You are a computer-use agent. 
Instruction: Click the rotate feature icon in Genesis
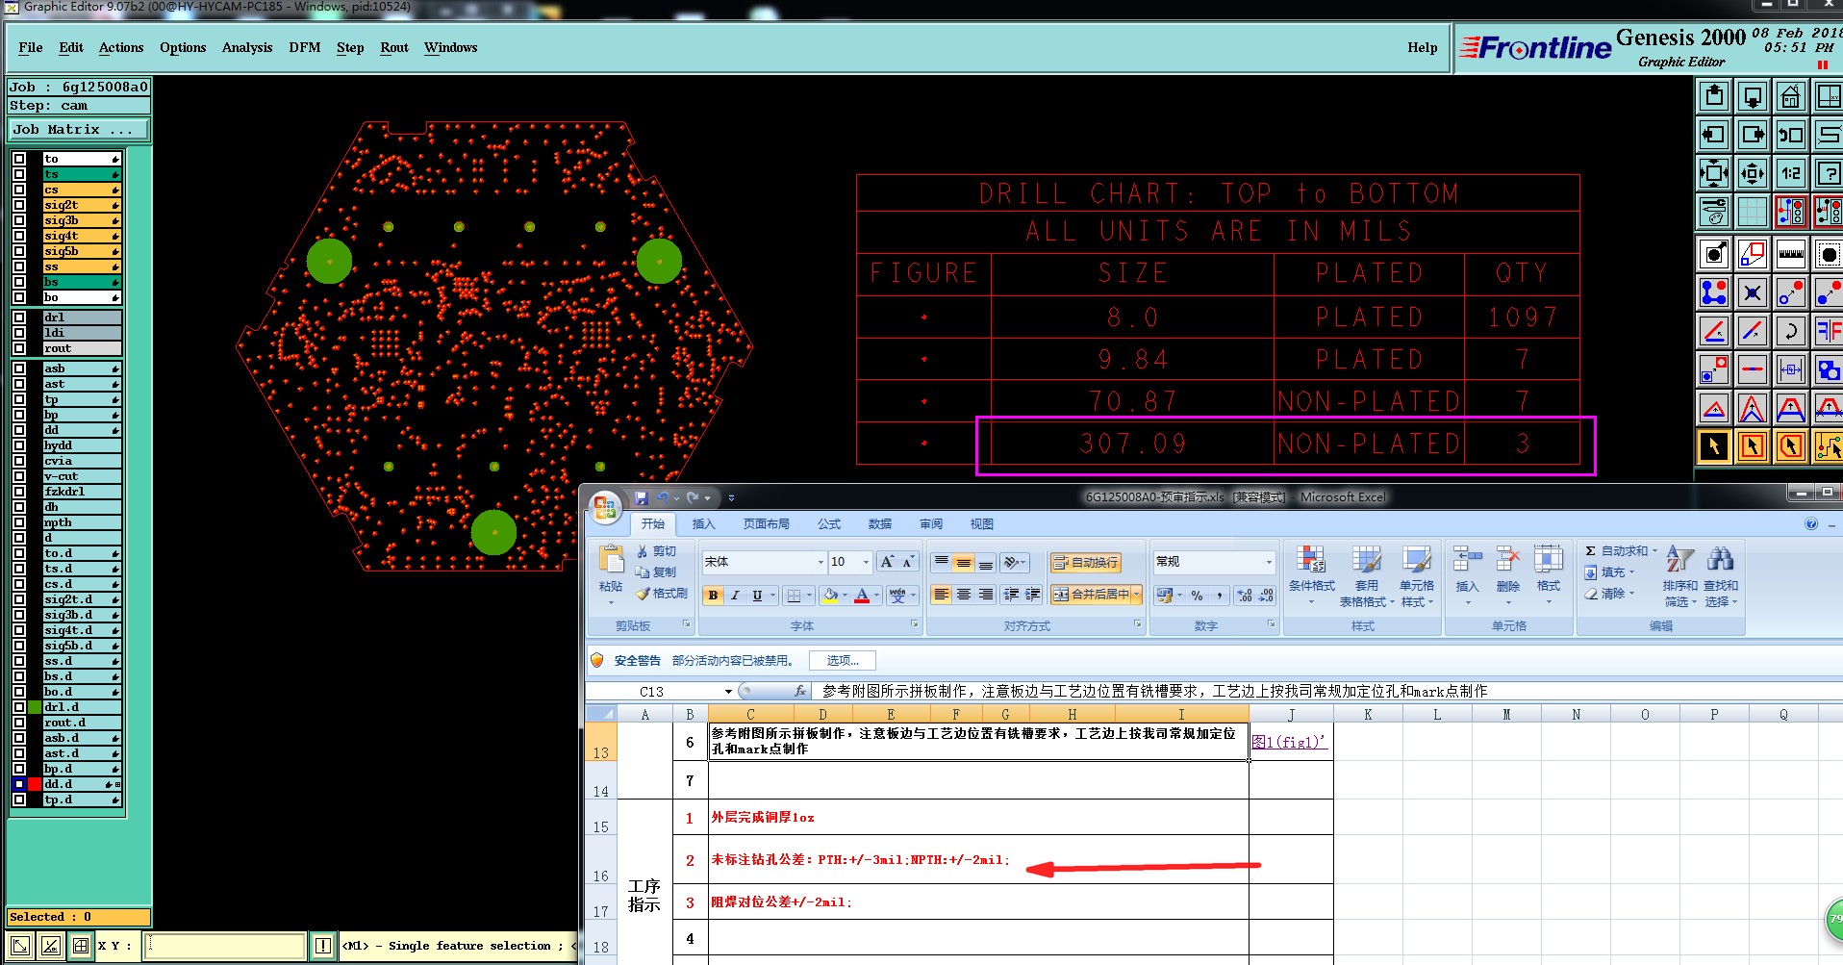tap(1790, 331)
